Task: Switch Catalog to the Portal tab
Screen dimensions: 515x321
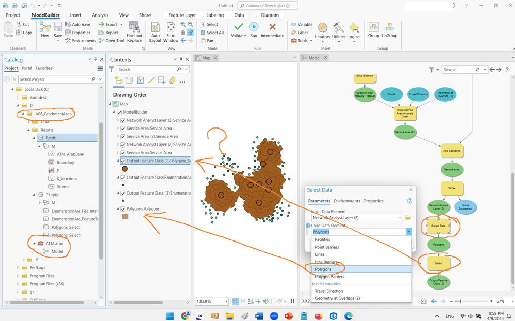Action: (x=27, y=68)
